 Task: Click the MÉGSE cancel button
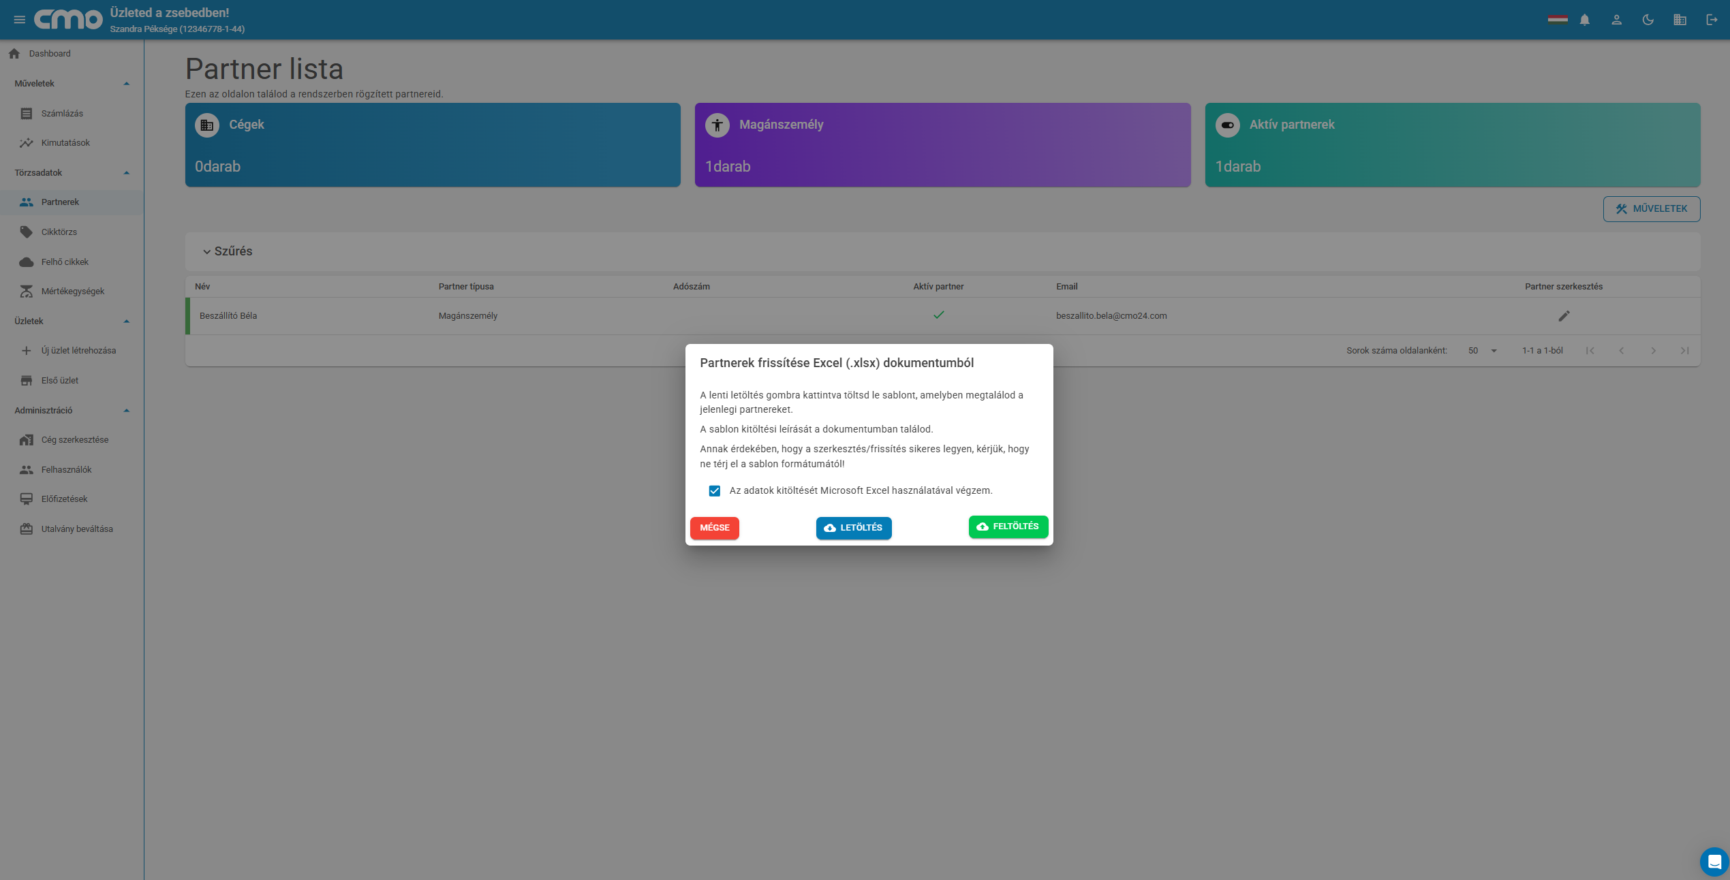tap(714, 528)
